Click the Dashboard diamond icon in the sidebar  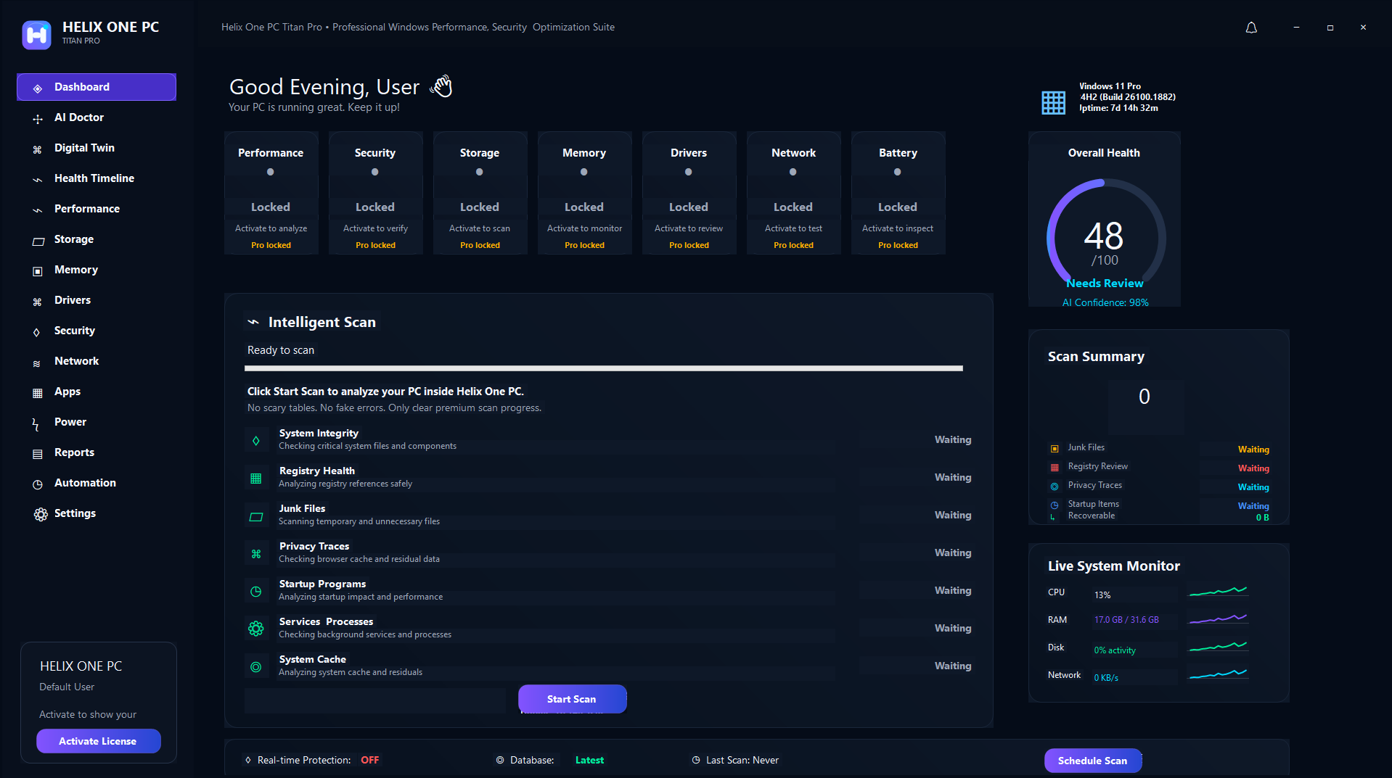click(x=38, y=88)
